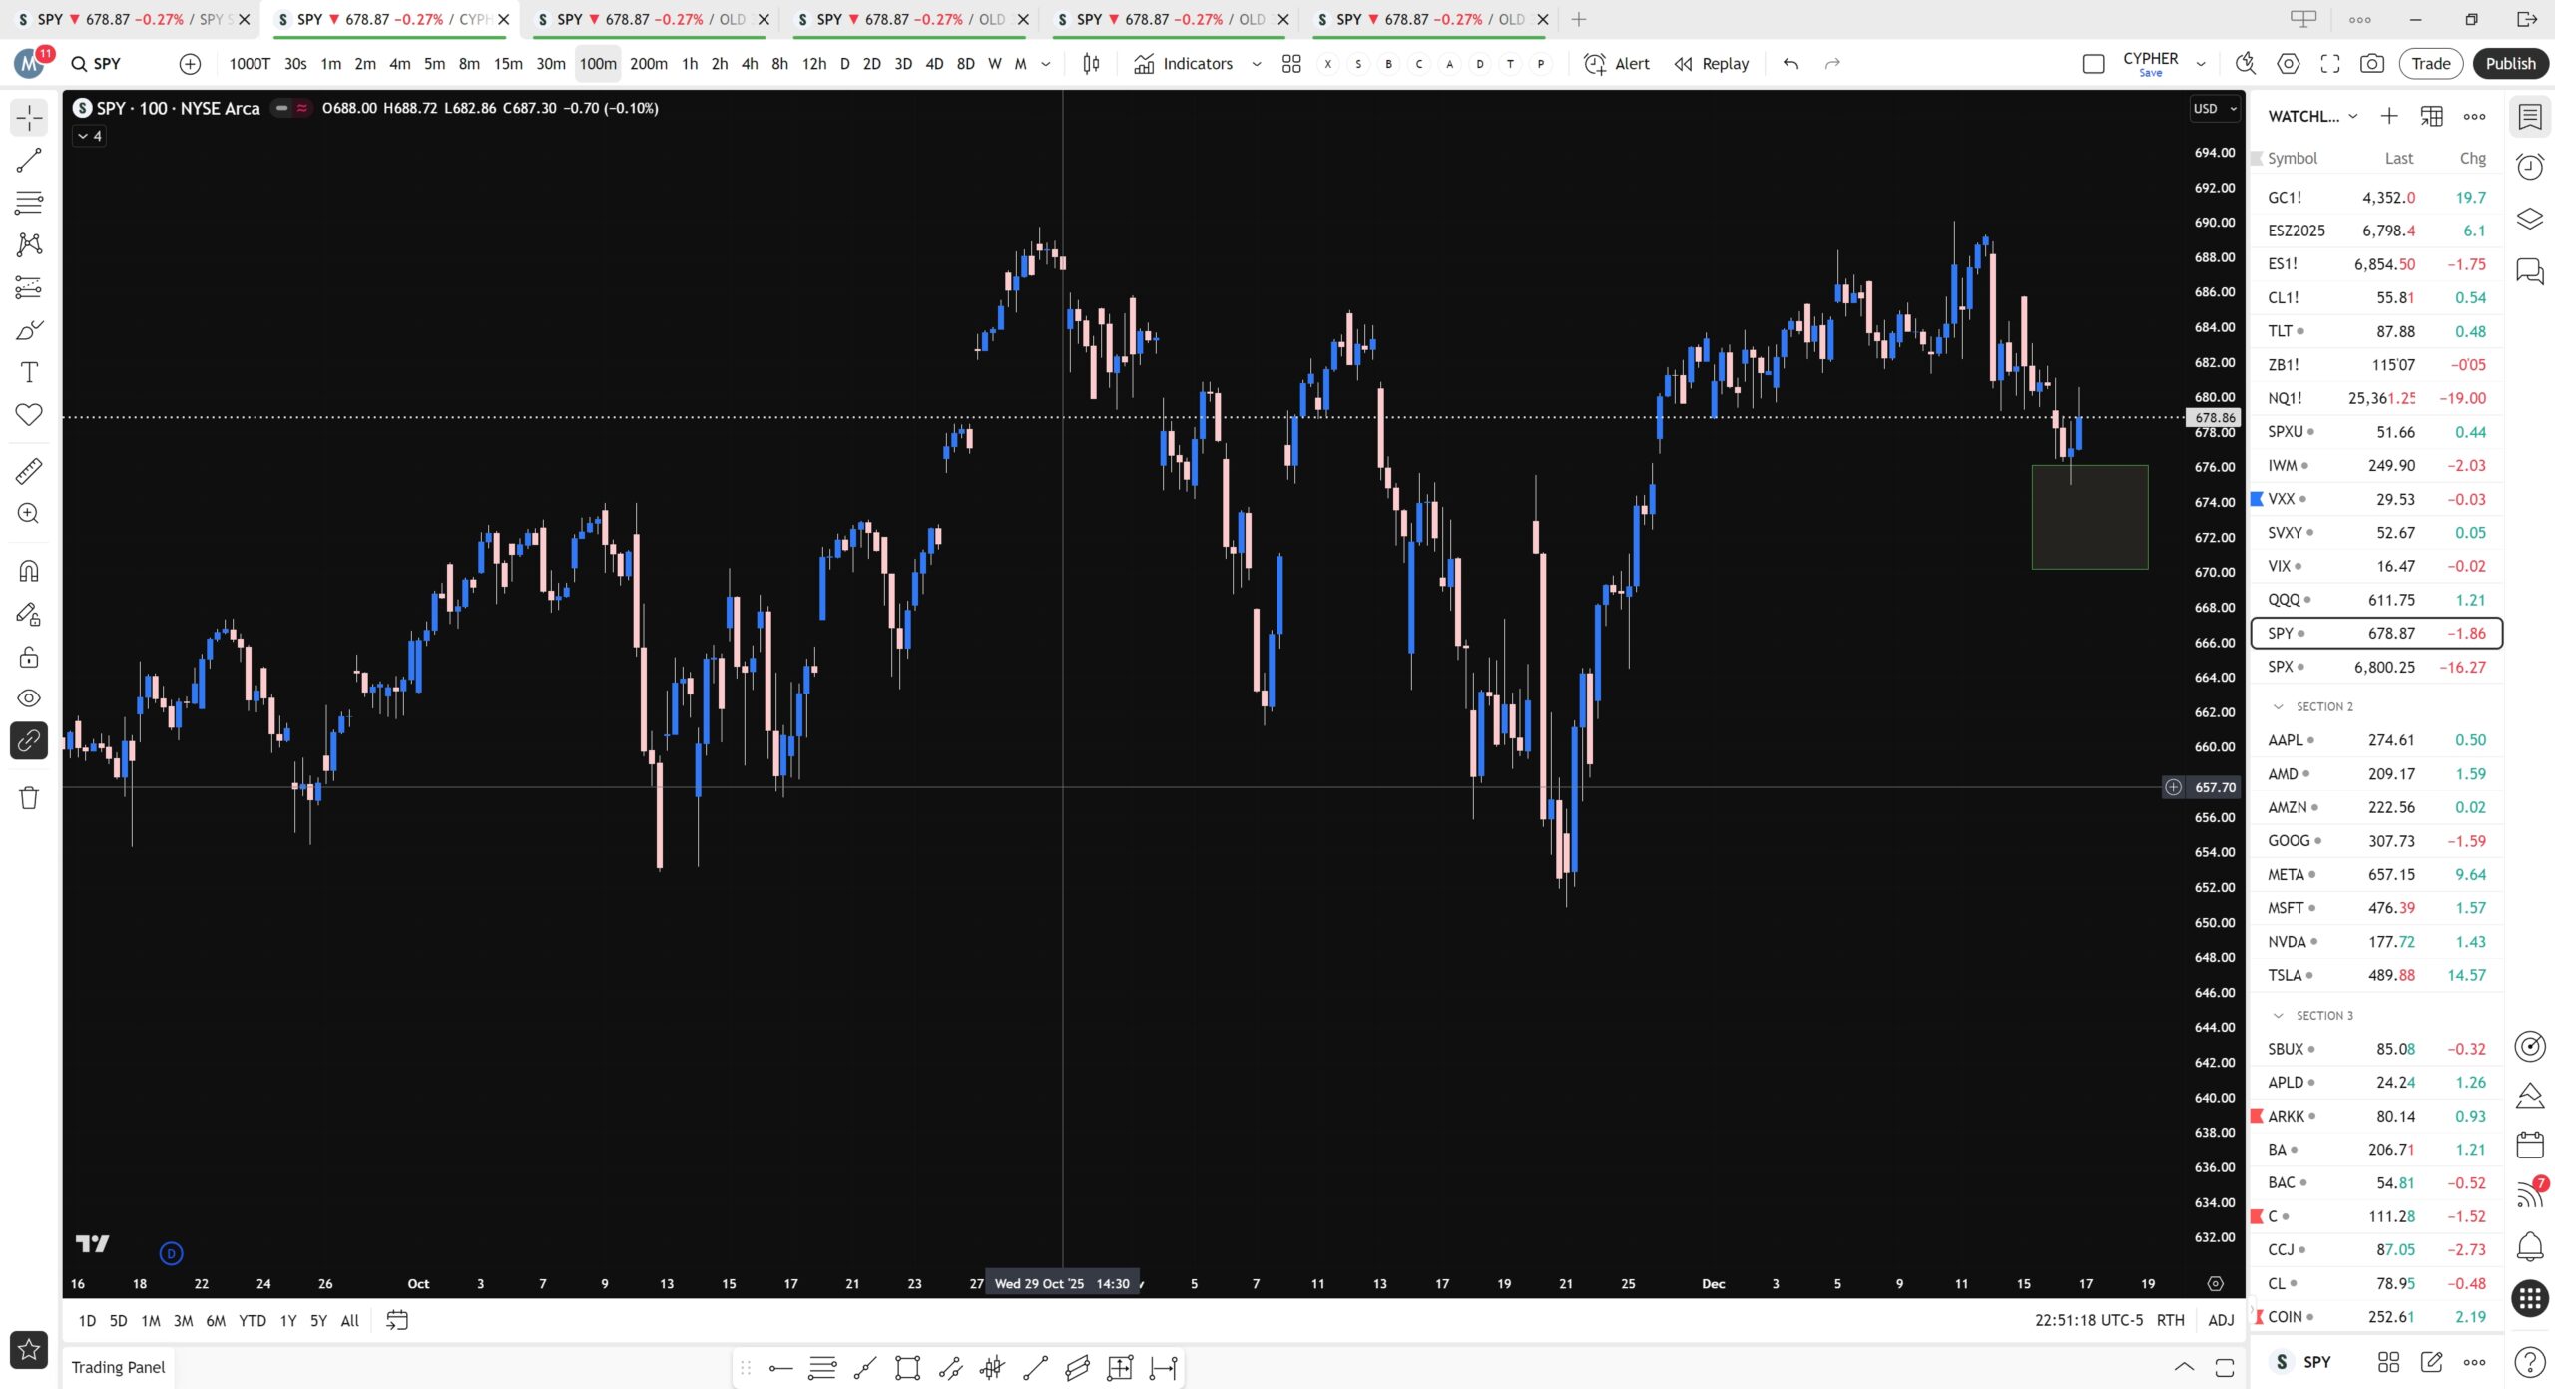Screen dimensions: 2555x1389
Task: Select the 15m timeframe
Action: pos(507,64)
